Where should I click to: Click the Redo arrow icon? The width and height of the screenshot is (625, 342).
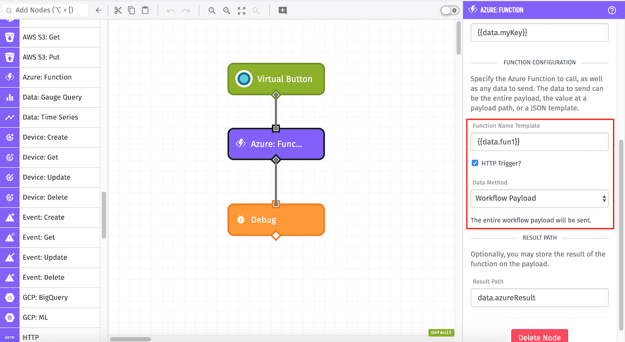click(x=185, y=10)
